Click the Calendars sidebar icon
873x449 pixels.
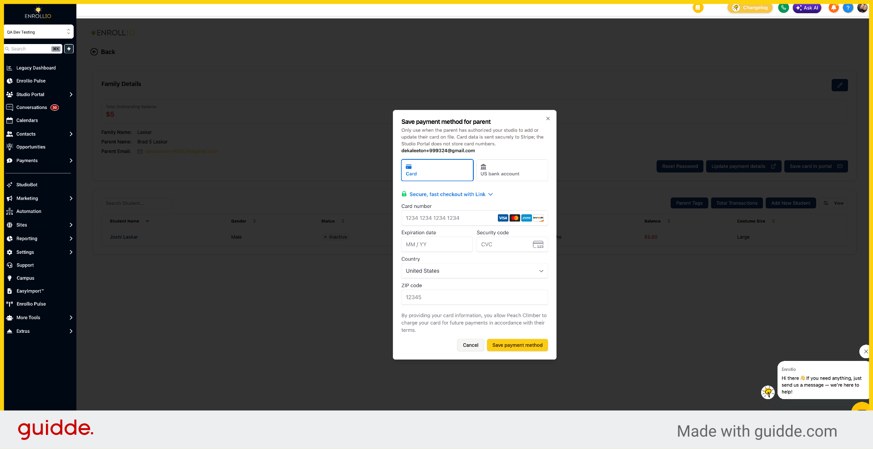click(x=10, y=120)
